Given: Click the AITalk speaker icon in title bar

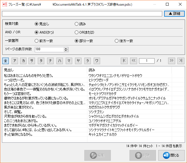Looking at the screenshot, I should [x=5, y=5].
